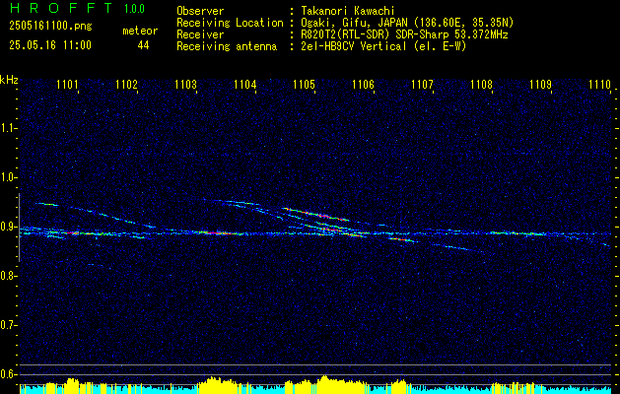The height and width of the screenshot is (394, 620).
Task: Click the Receiving antenna label
Action: point(227,46)
